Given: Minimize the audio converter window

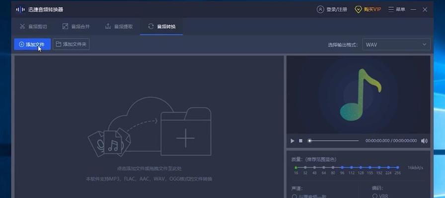Looking at the screenshot, I should pyautogui.click(x=414, y=9).
